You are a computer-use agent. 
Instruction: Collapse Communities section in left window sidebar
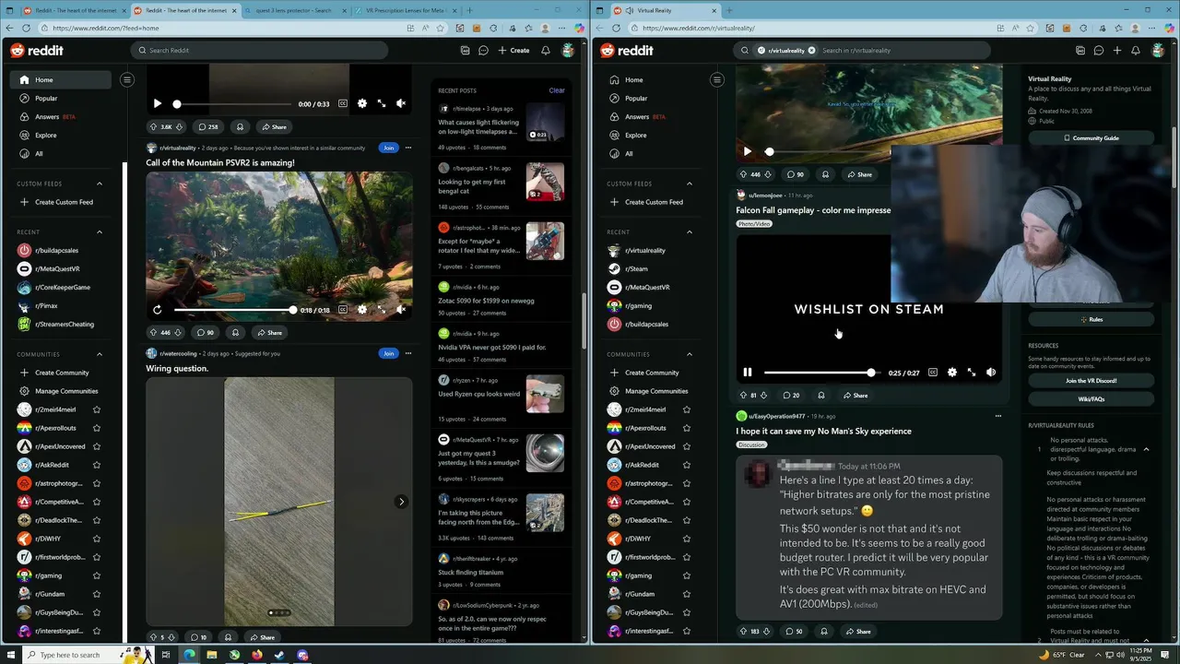click(100, 354)
